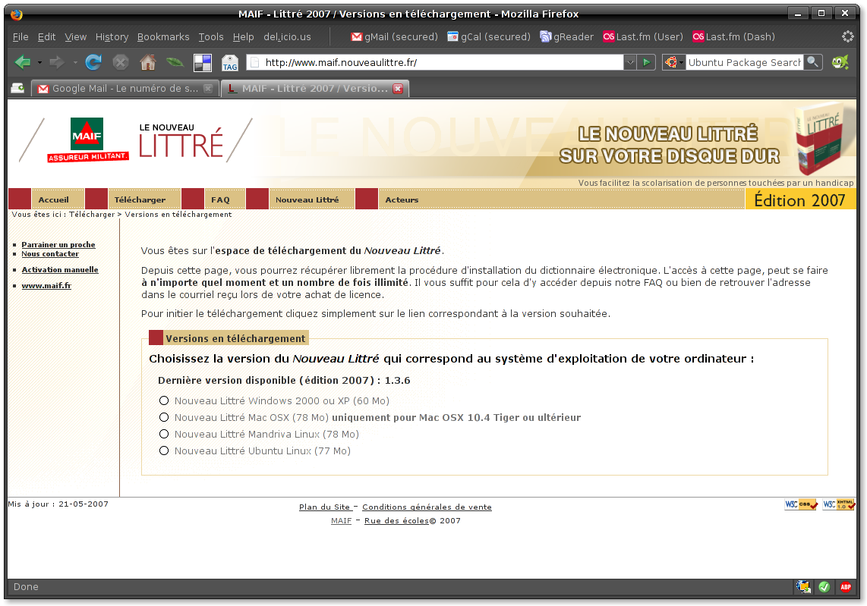Open the Rue des écoles footer link
Screen dimensions: 867x606
[396, 521]
